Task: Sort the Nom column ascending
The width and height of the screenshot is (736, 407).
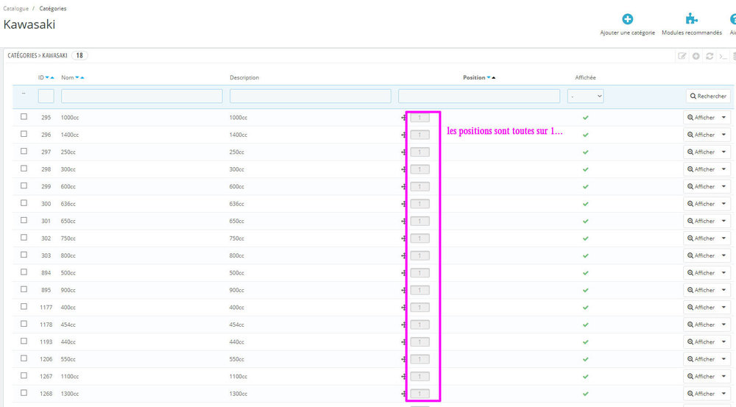Action: point(82,77)
